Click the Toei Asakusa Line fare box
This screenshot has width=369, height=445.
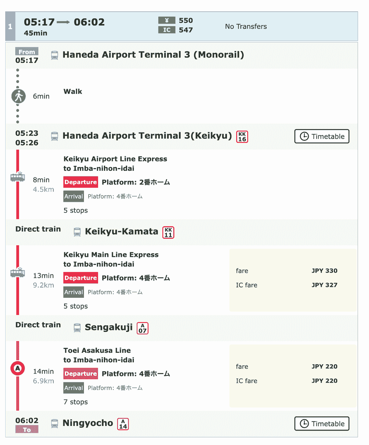pyautogui.click(x=293, y=376)
